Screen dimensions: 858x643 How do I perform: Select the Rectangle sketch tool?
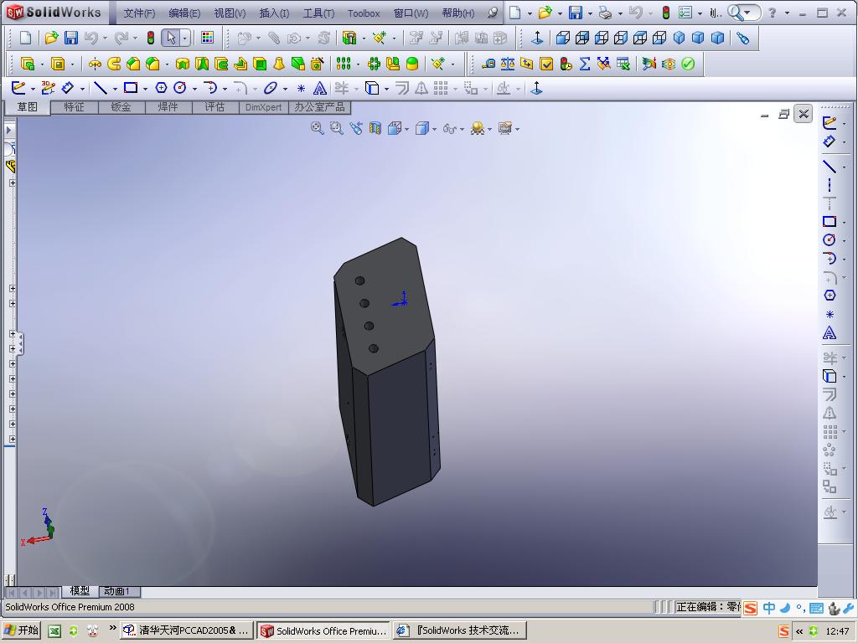click(x=131, y=87)
